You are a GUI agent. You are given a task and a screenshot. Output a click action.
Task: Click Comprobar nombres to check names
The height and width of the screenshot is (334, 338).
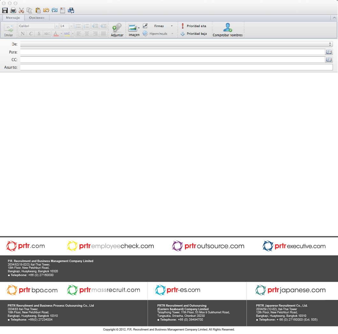[x=228, y=30]
